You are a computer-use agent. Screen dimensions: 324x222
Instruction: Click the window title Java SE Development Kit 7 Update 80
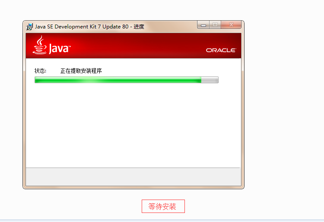[x=82, y=27]
